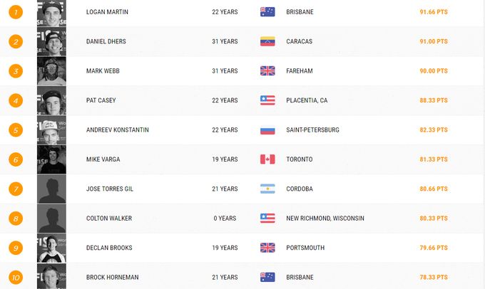485x289 pixels.
Task: Click Brock Horneman's rider name
Action: (112, 277)
